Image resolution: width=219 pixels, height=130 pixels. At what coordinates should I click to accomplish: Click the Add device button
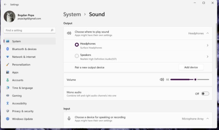click(x=191, y=67)
